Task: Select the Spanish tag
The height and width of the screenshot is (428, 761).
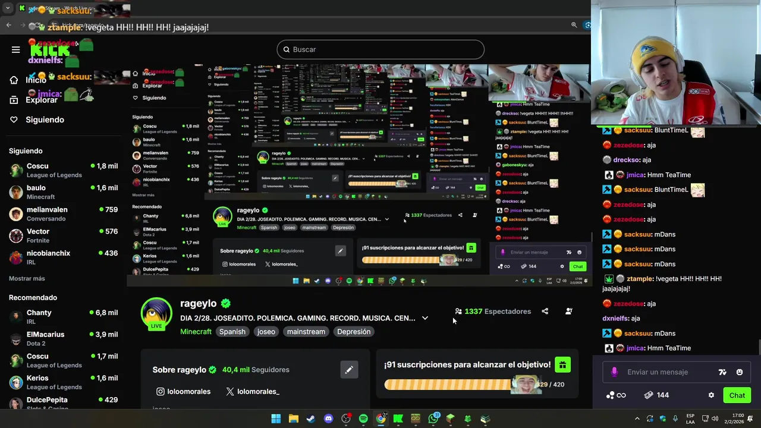Action: 232,332
